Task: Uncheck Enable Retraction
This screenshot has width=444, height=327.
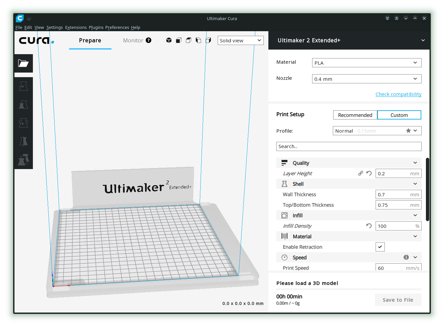Action: point(380,247)
